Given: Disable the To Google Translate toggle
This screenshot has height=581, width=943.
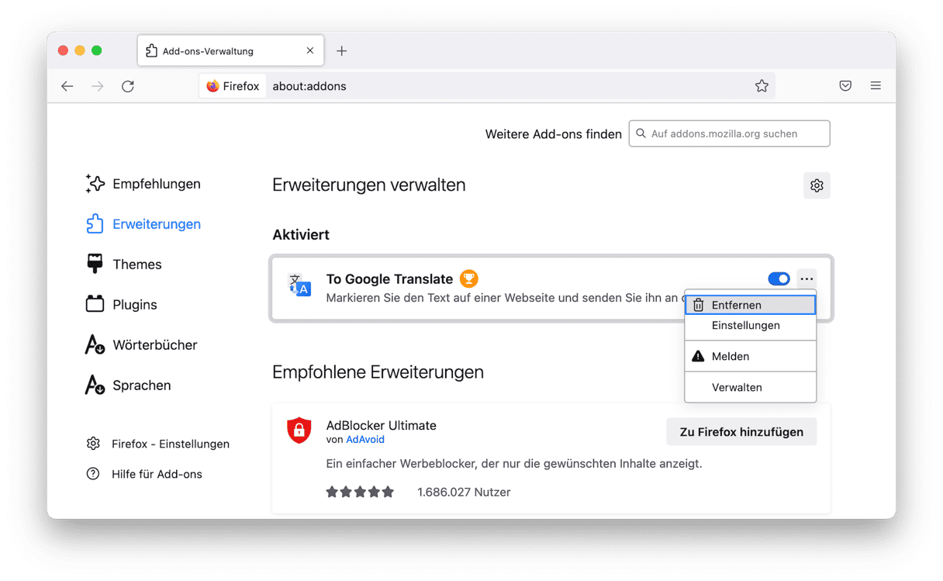Looking at the screenshot, I should (x=779, y=278).
